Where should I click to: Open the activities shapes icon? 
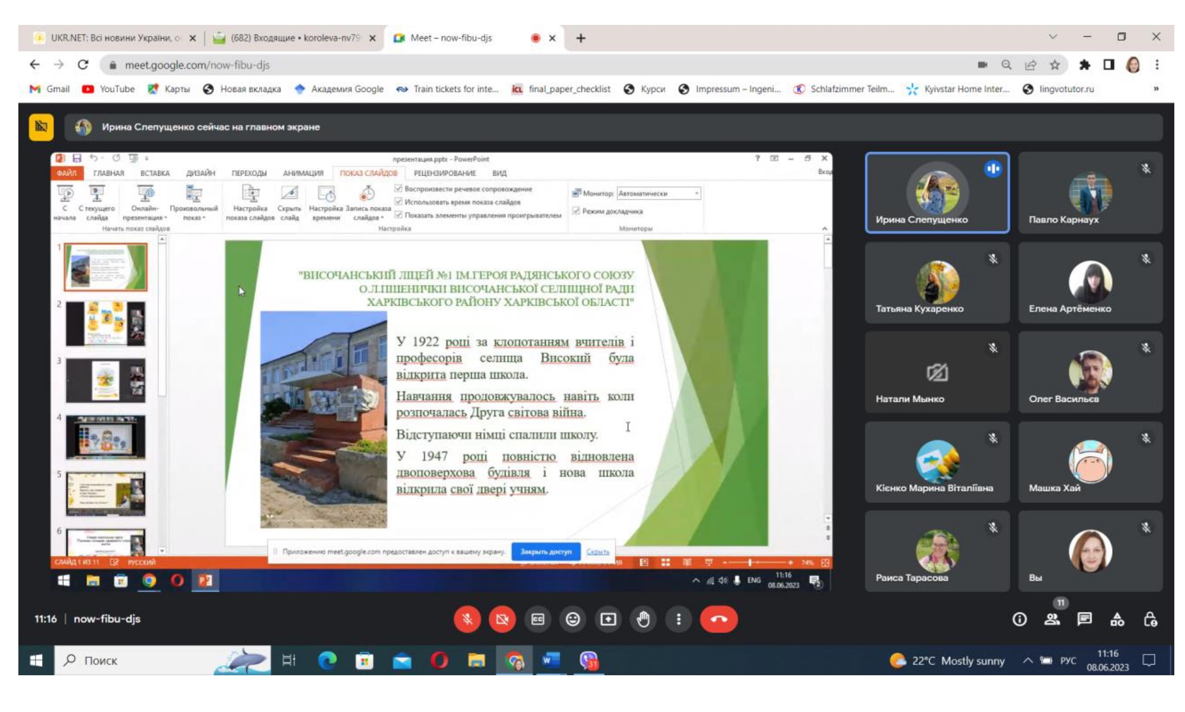[1117, 620]
